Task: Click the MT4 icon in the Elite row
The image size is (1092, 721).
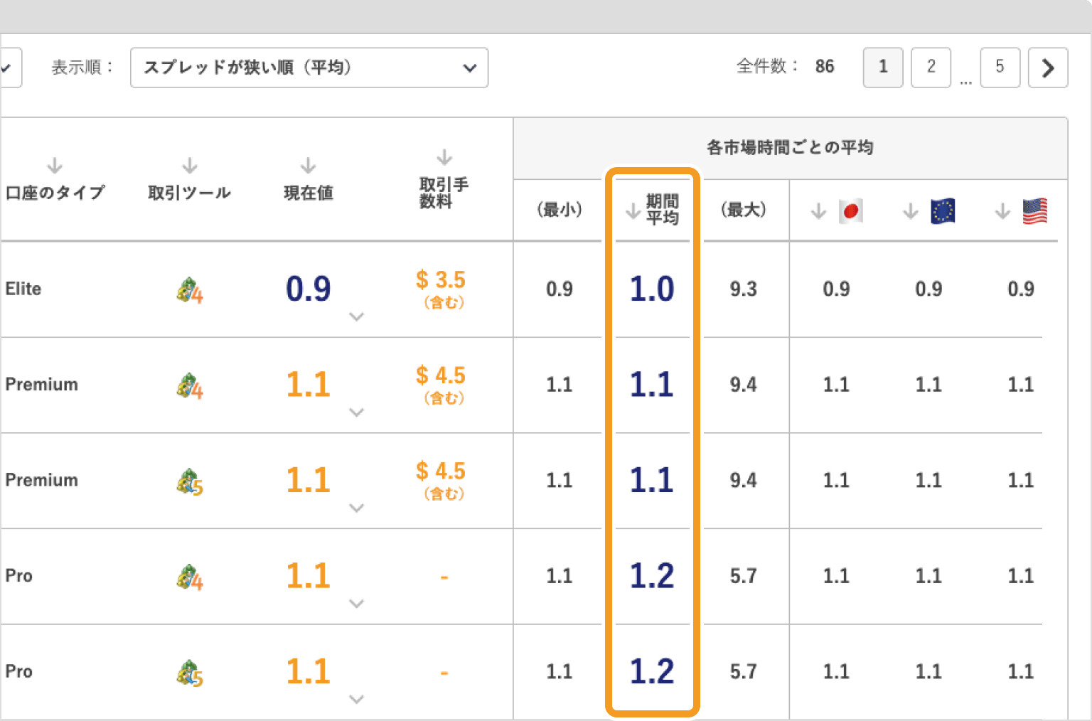Action: tap(189, 290)
